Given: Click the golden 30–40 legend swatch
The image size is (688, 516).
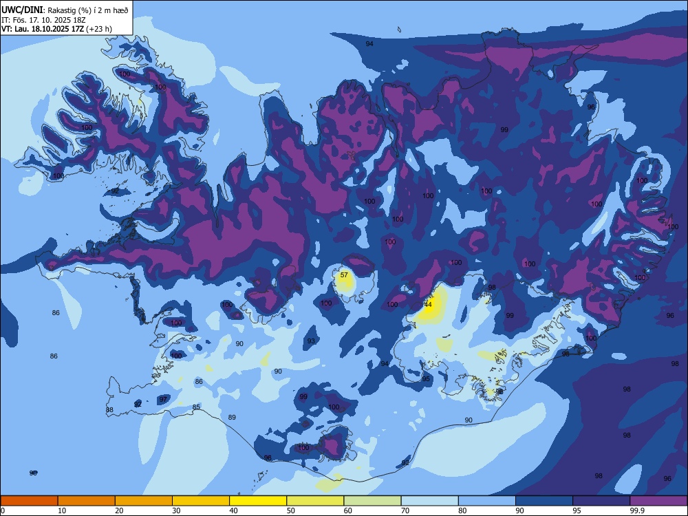Looking at the screenshot, I should click(201, 501).
